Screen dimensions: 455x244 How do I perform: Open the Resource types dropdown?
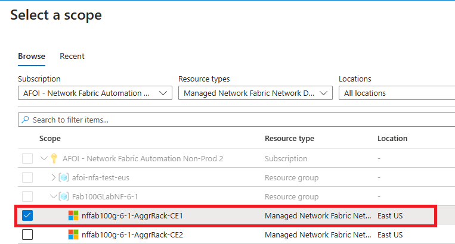[255, 93]
